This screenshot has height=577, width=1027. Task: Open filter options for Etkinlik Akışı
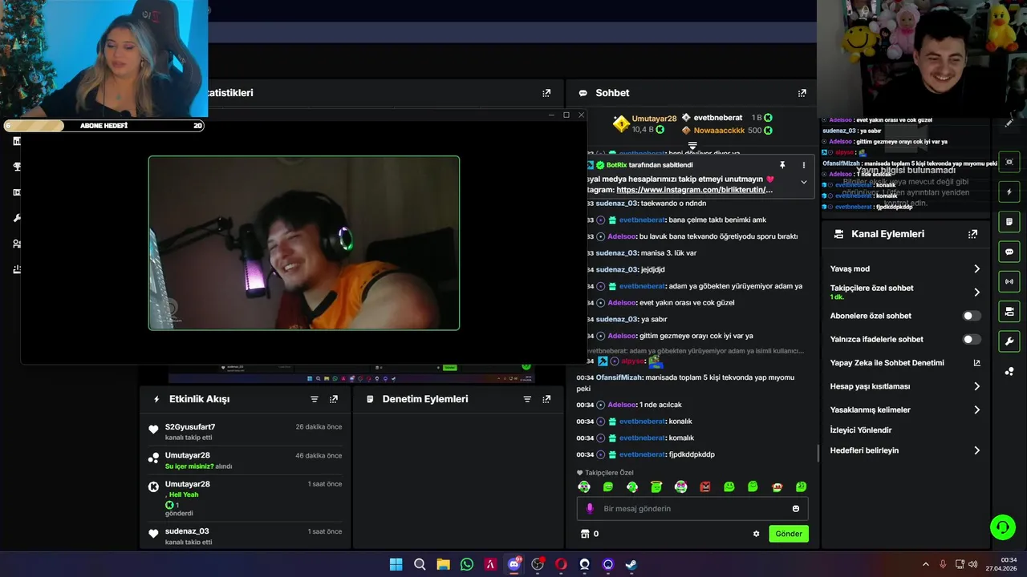(x=315, y=399)
